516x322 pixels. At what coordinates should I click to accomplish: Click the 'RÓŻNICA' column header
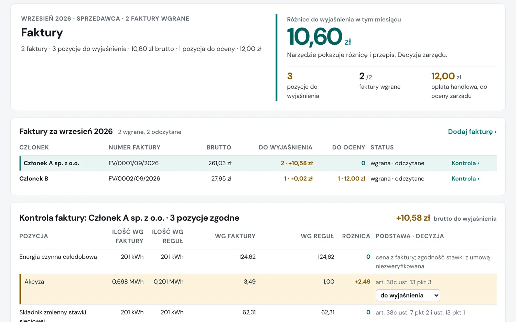point(356,236)
